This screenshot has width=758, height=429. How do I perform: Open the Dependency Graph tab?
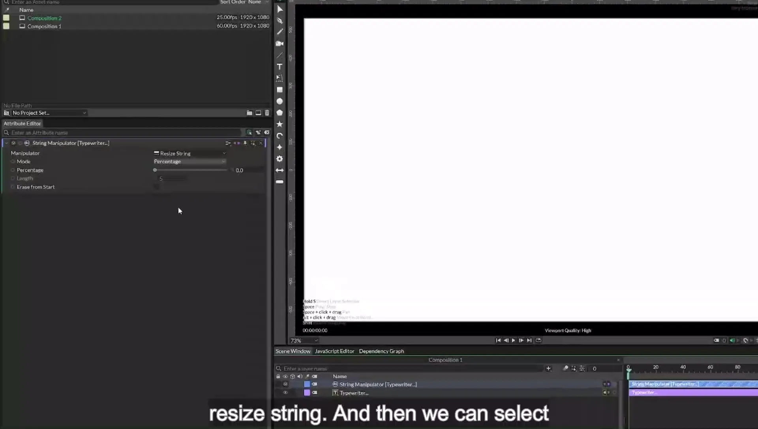point(381,351)
